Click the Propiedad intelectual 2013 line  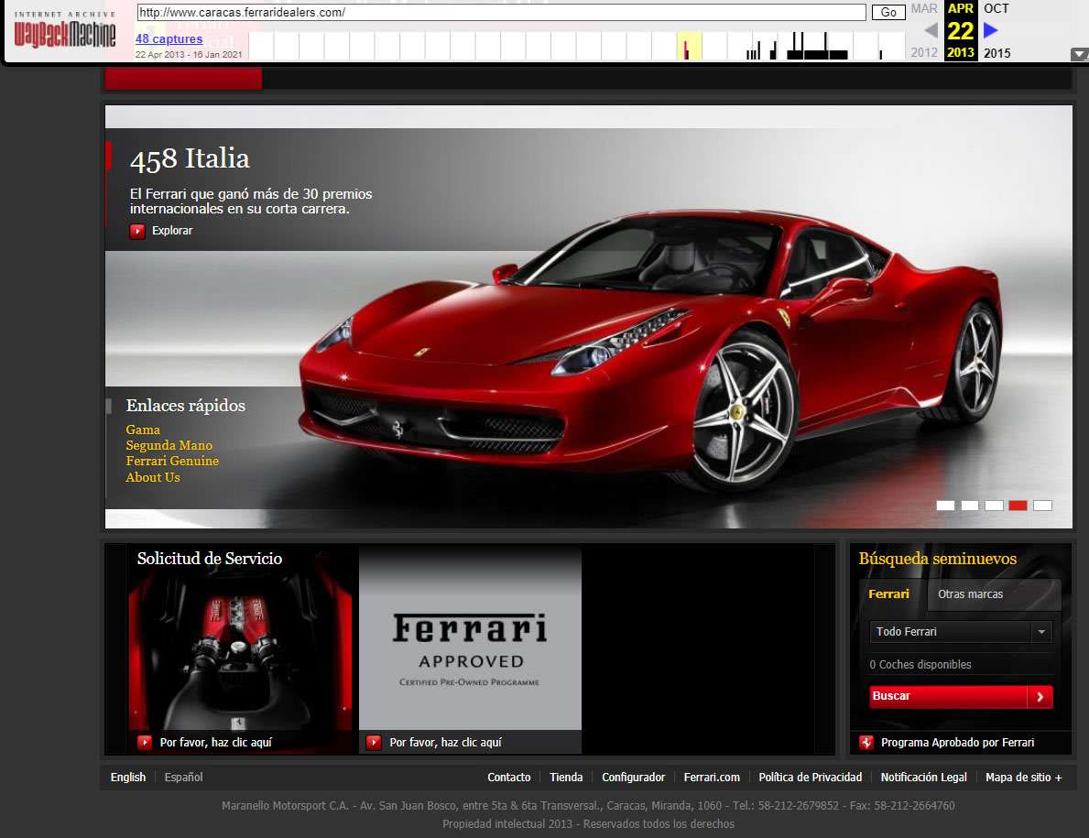588,823
